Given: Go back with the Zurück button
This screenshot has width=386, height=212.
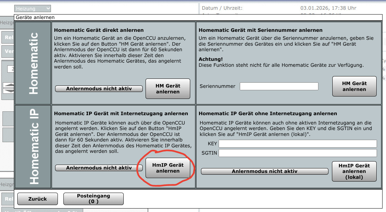Looking at the screenshot, I should point(37,199).
